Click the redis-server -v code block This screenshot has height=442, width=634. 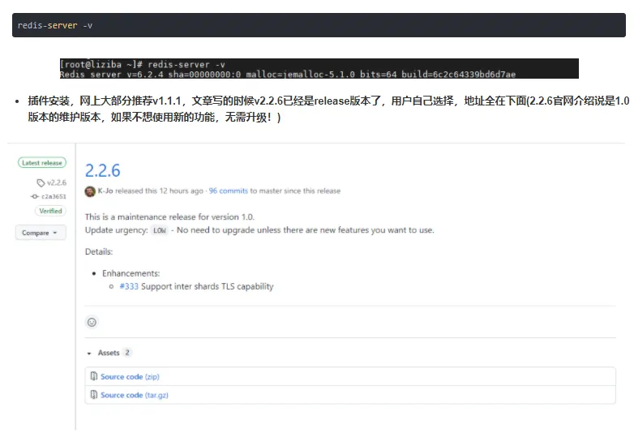(319, 25)
